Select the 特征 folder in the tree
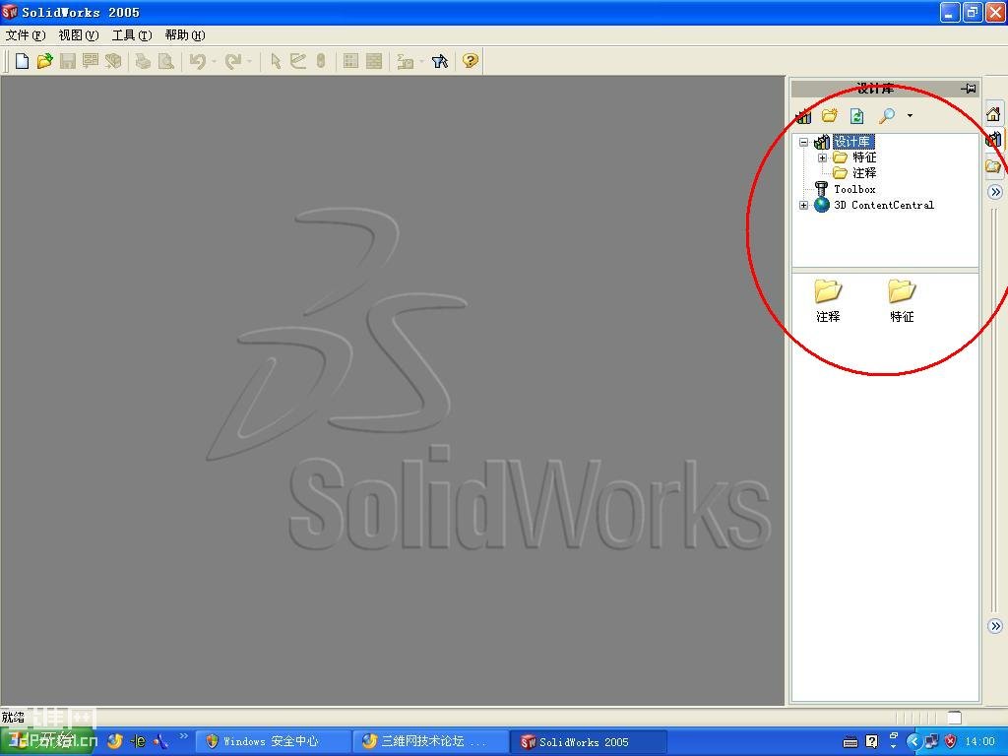Viewport: 1008px width, 756px height. coord(864,157)
